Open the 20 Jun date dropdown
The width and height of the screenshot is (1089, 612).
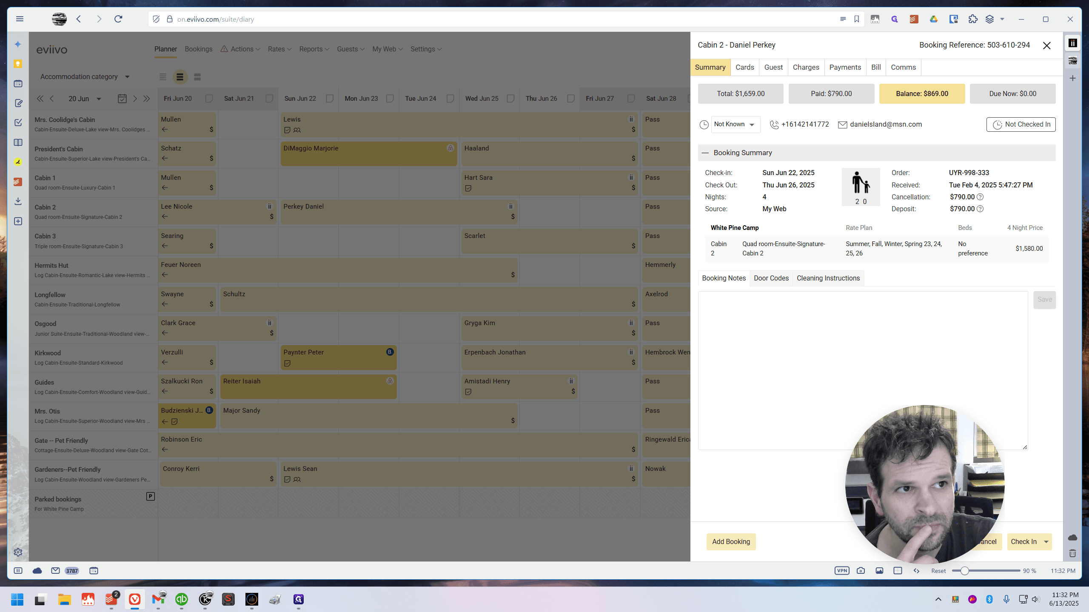[85, 99]
